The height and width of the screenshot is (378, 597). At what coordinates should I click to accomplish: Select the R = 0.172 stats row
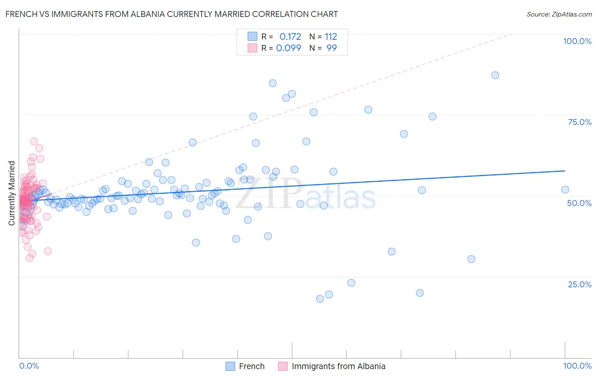(292, 36)
